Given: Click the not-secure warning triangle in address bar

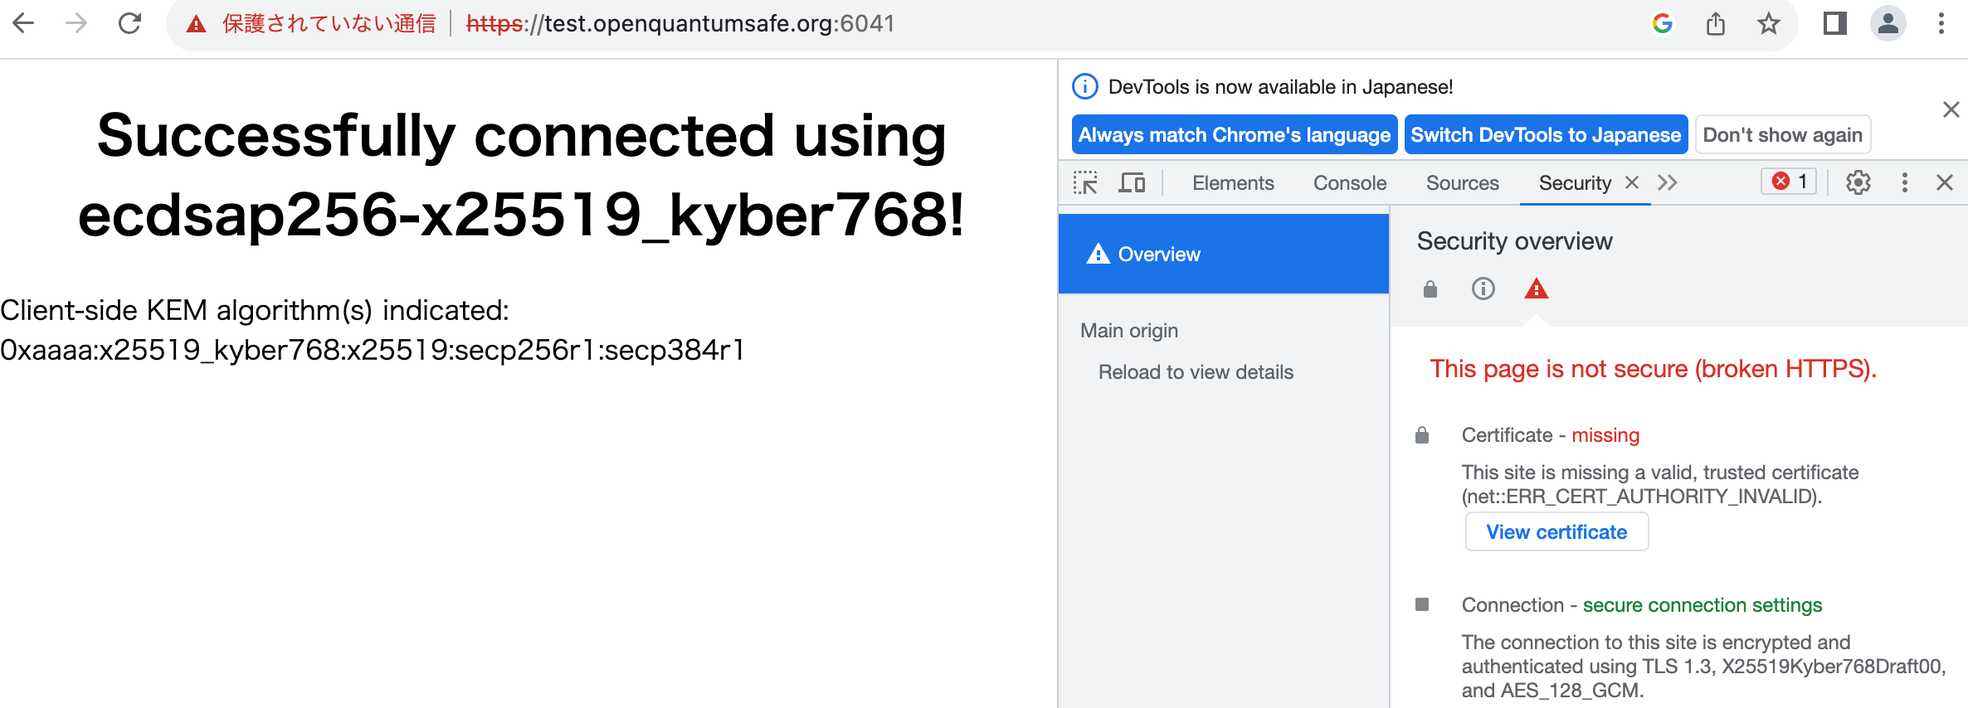Looking at the screenshot, I should pos(196,24).
